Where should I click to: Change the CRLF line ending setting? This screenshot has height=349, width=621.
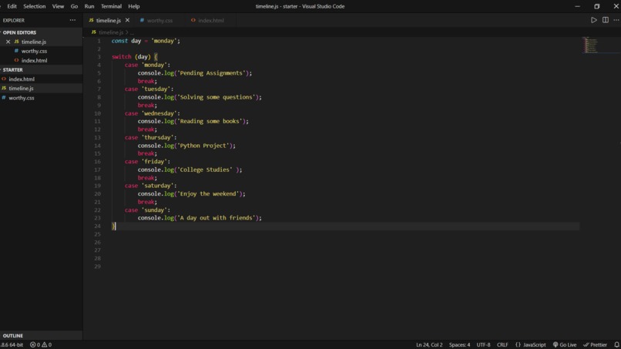point(502,344)
